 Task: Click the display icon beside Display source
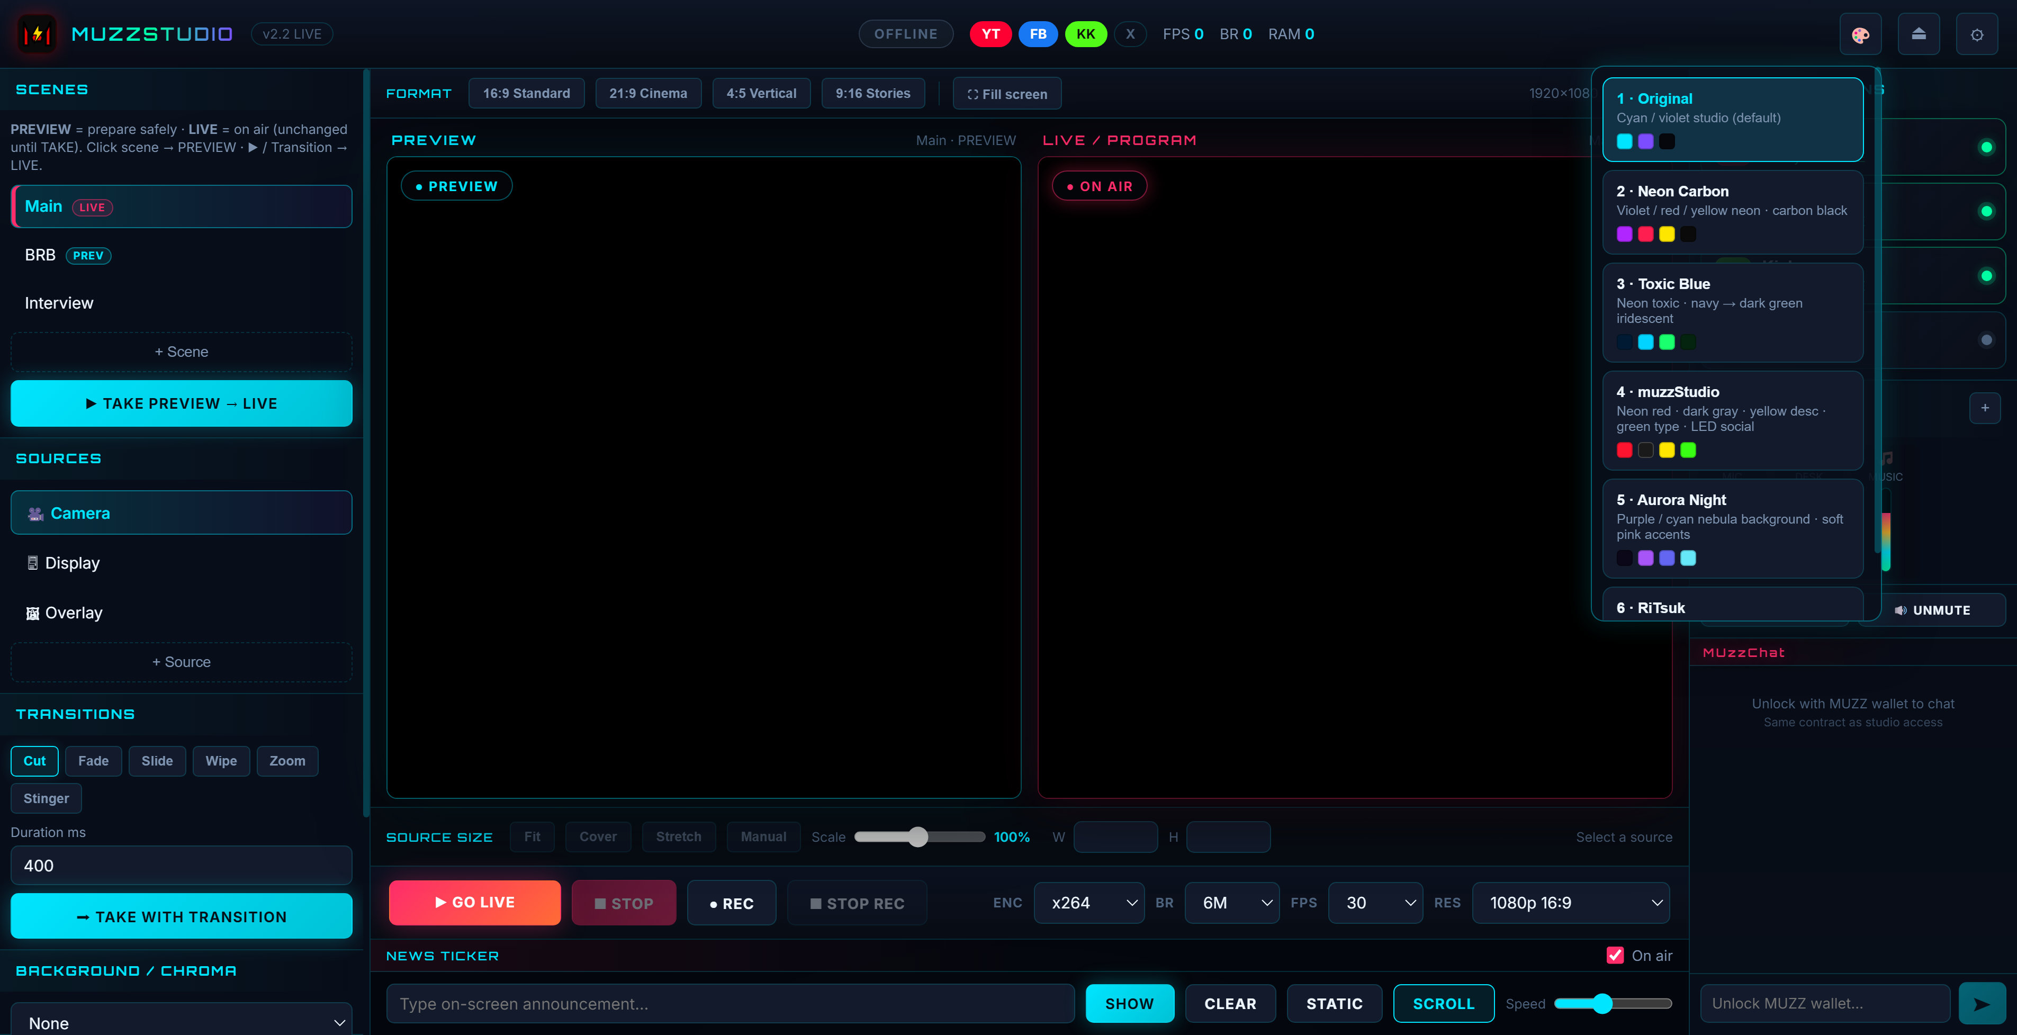pos(32,563)
